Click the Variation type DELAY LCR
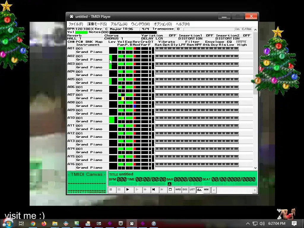 pos(152,39)
